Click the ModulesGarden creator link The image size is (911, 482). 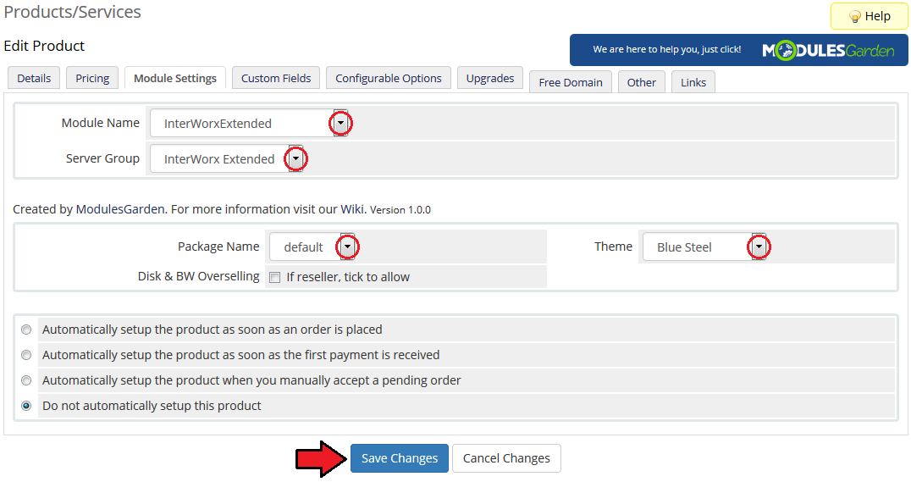click(120, 209)
